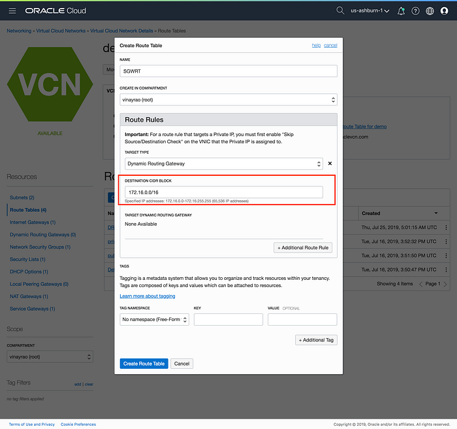
Task: Click the Cancel button in dialog
Action: pyautogui.click(x=181, y=364)
